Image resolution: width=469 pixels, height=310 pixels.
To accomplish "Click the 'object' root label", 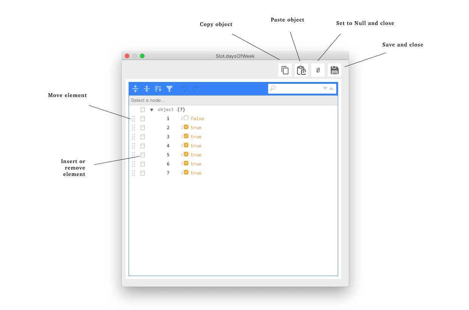I will [166, 110].
